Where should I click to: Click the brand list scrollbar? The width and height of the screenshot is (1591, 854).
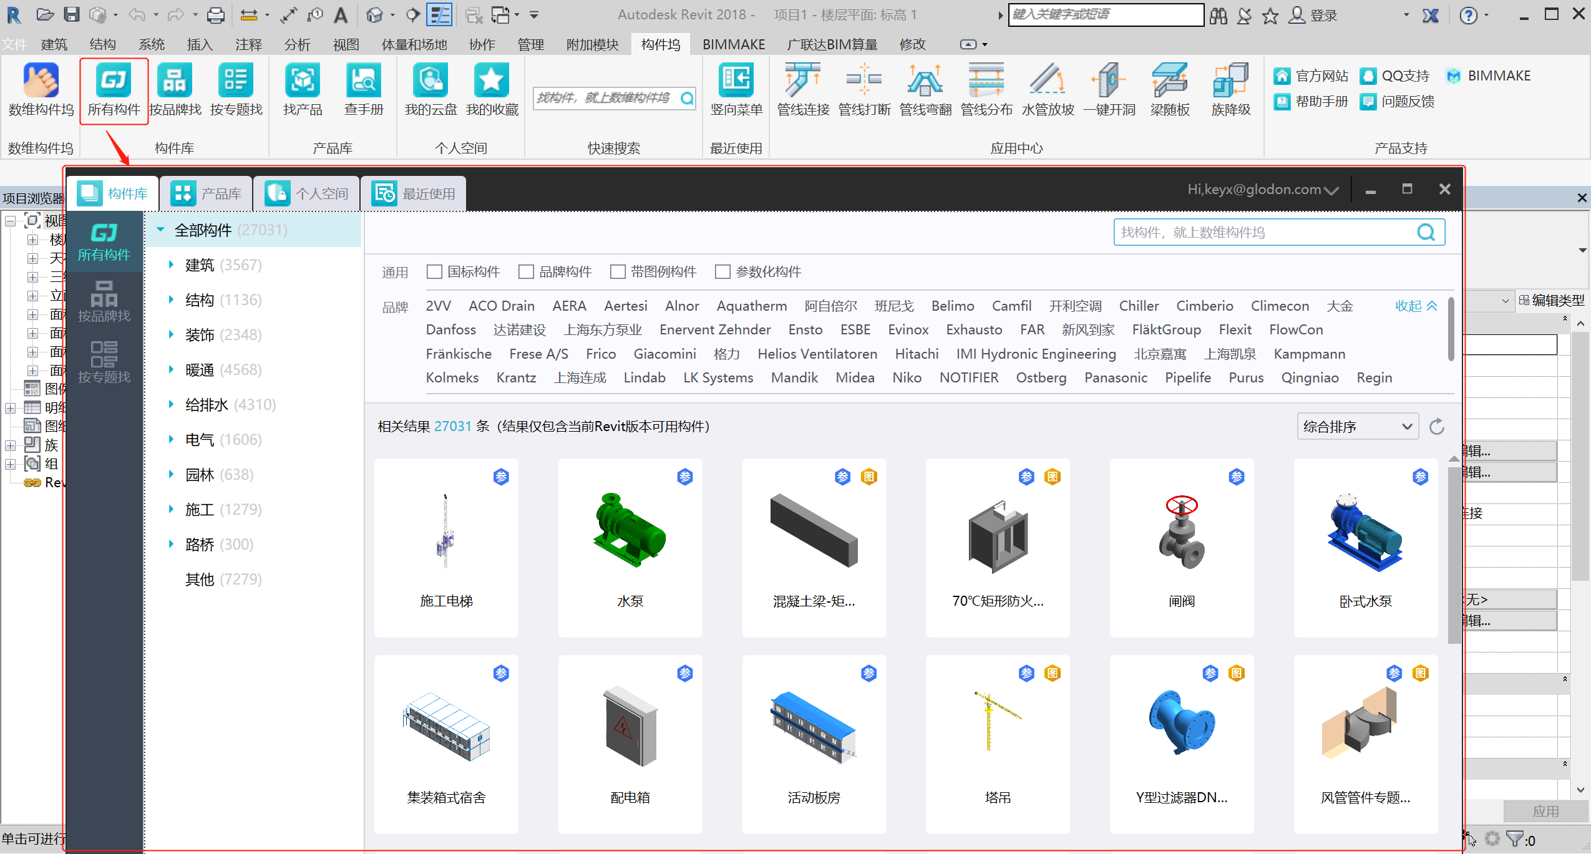tap(1451, 329)
